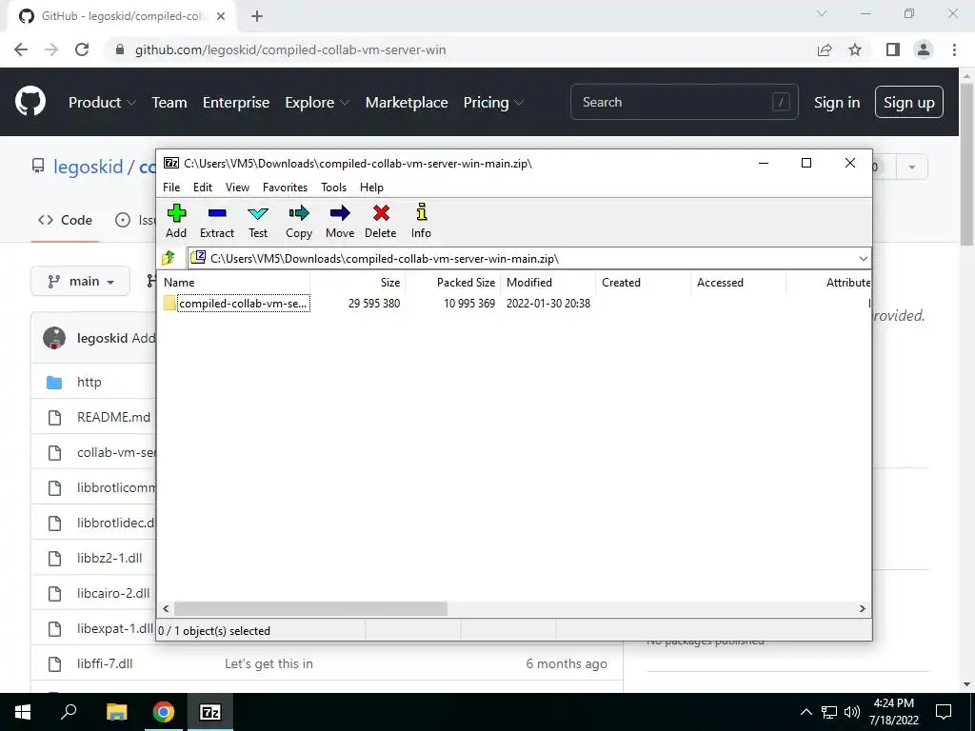Reload the Chrome page
Viewport: 975px width, 731px height.
[x=82, y=49]
